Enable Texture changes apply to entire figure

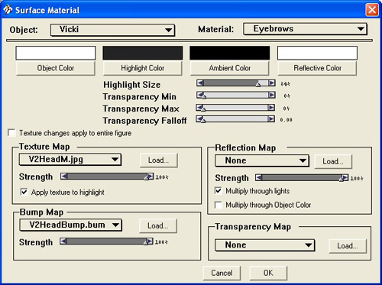[11, 133]
